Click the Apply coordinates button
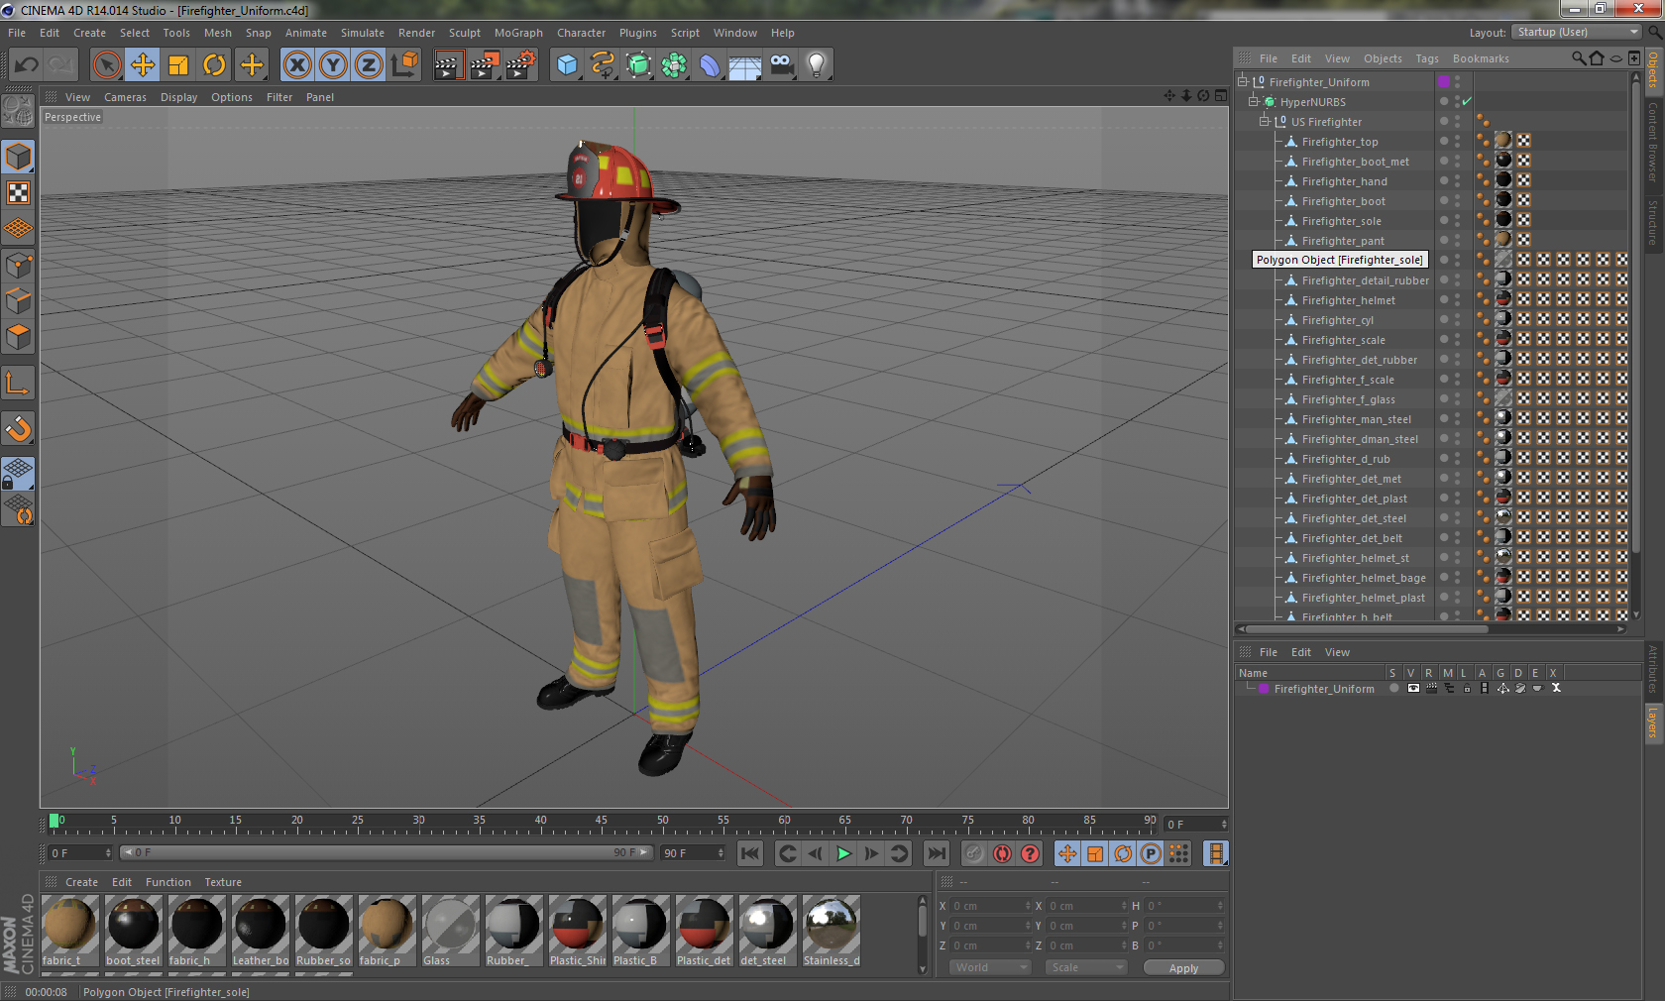This screenshot has height=1001, width=1665. (1183, 968)
